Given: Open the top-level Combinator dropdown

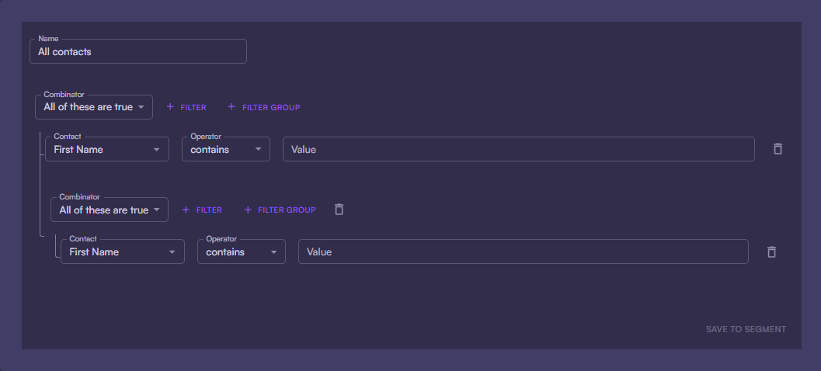Looking at the screenshot, I should click(94, 107).
